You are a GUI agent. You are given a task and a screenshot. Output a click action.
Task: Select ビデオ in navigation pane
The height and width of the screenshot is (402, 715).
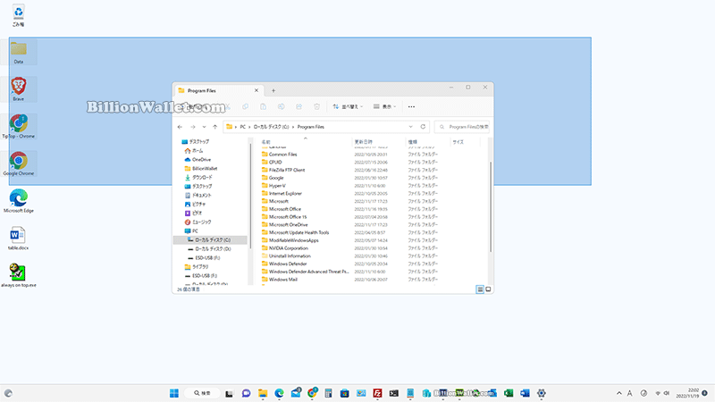193,213
